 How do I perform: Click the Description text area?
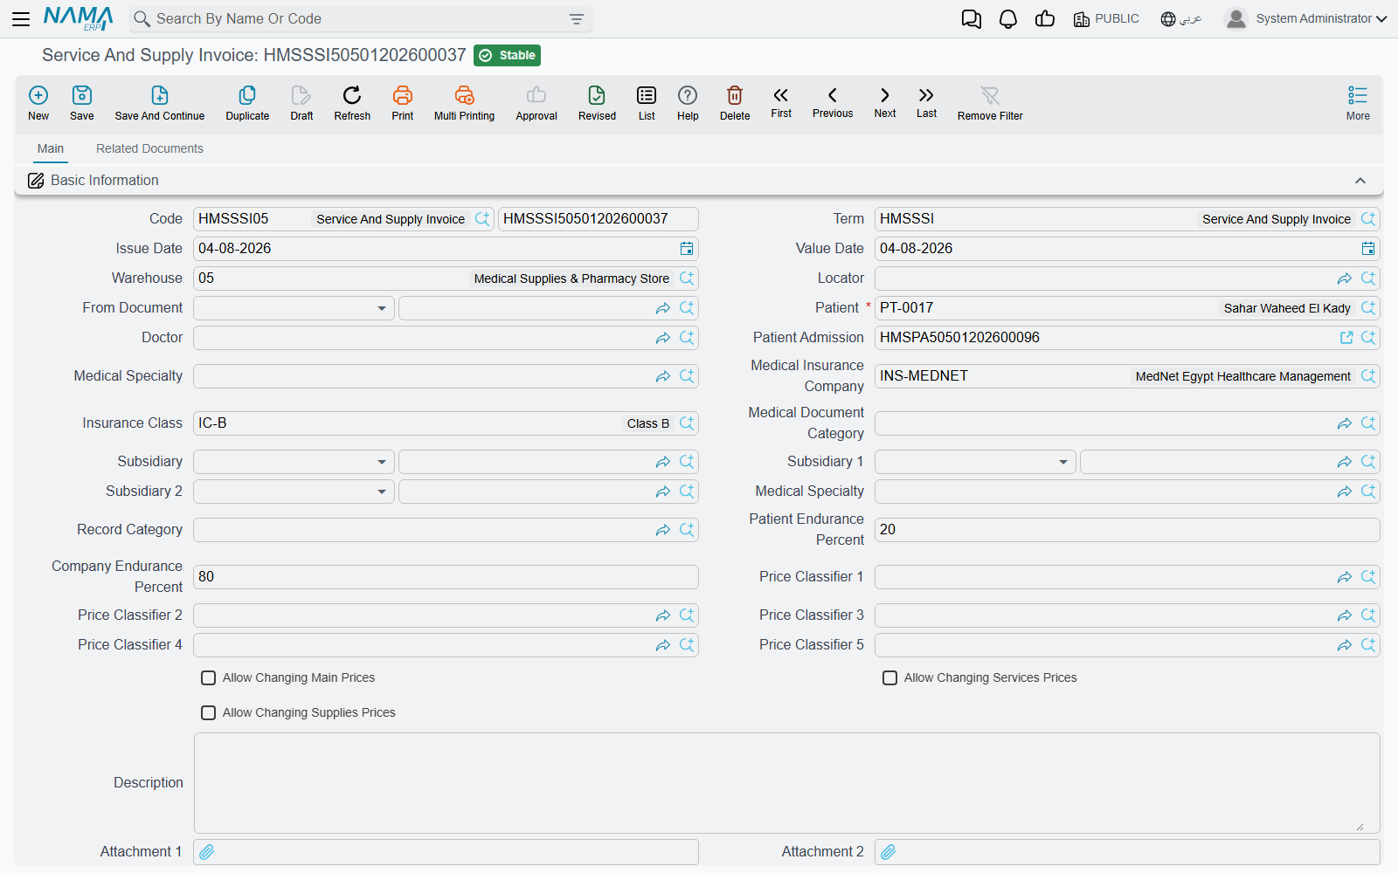coord(786,783)
